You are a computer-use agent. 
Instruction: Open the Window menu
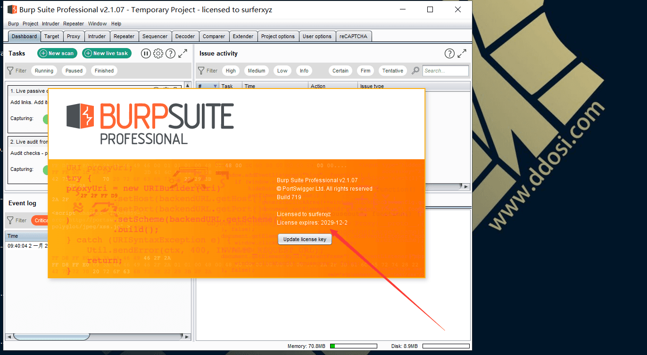point(98,24)
